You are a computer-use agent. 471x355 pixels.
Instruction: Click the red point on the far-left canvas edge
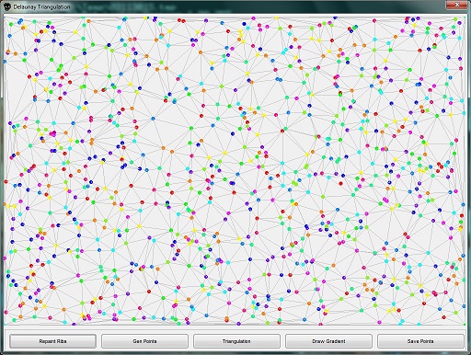pos(6,182)
